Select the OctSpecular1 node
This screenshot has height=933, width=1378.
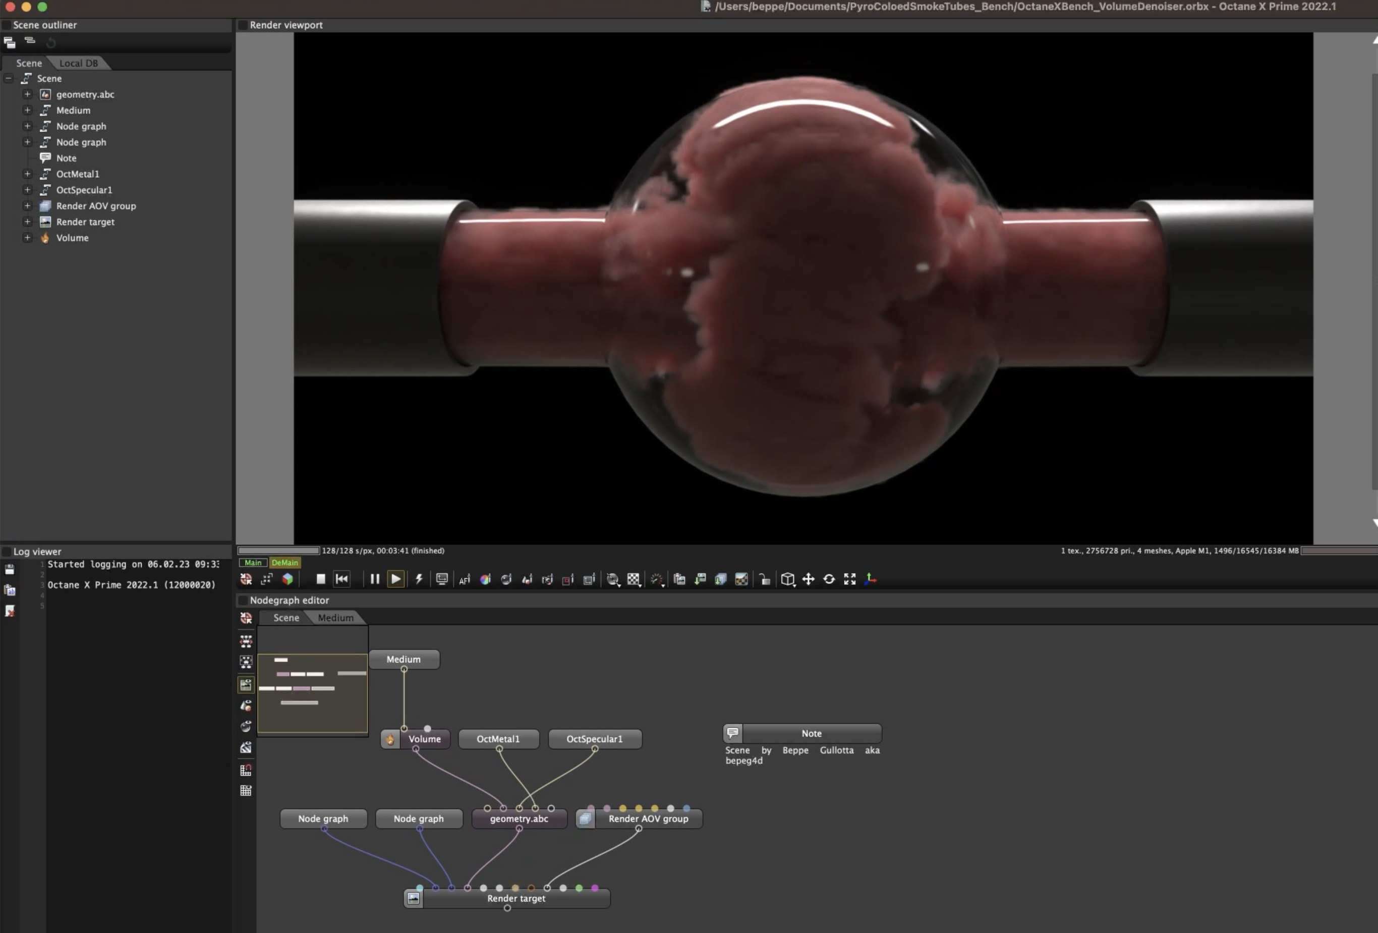[x=594, y=739]
